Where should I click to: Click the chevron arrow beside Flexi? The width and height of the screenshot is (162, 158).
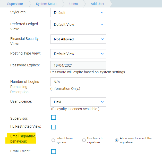coord(102,102)
